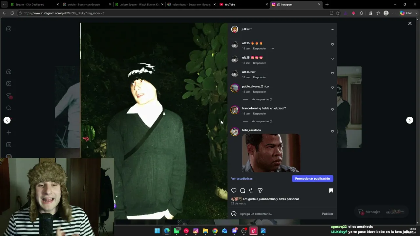Open tobi_escalada's GIF comment image
420x236 pixels.
271,153
